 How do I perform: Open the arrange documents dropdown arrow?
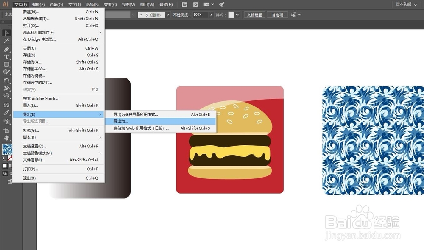[x=212, y=4]
